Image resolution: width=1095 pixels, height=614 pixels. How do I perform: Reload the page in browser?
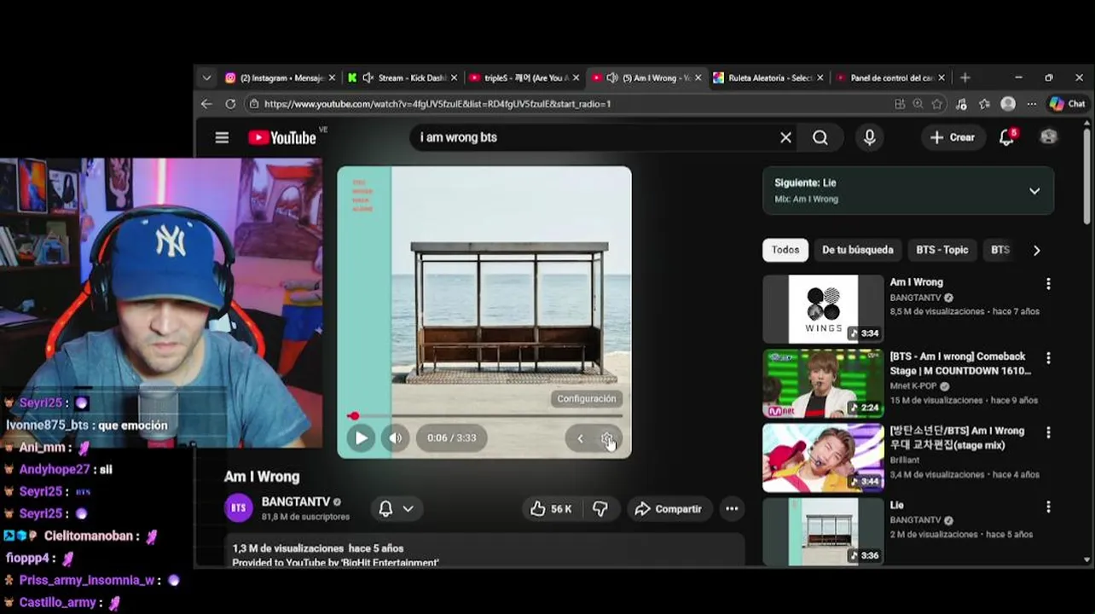(230, 104)
